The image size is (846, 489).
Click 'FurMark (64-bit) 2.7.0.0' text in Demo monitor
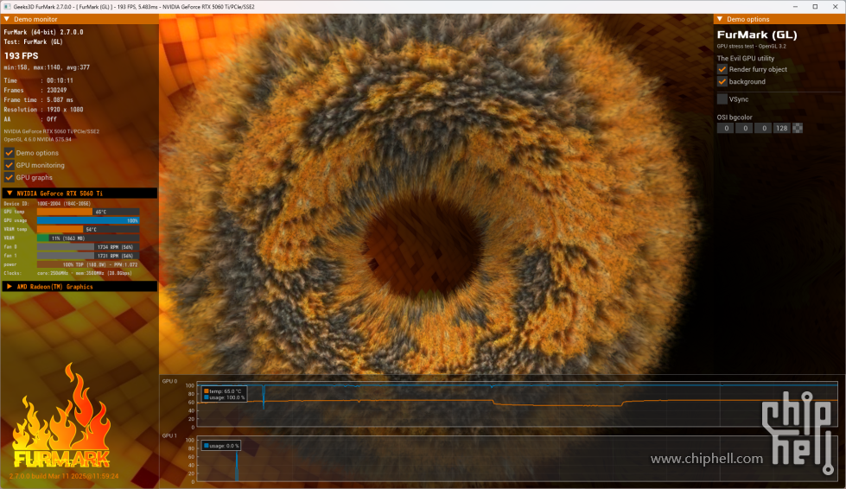(x=44, y=32)
